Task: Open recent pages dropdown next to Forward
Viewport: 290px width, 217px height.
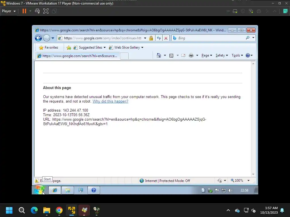Action: (x=53, y=38)
